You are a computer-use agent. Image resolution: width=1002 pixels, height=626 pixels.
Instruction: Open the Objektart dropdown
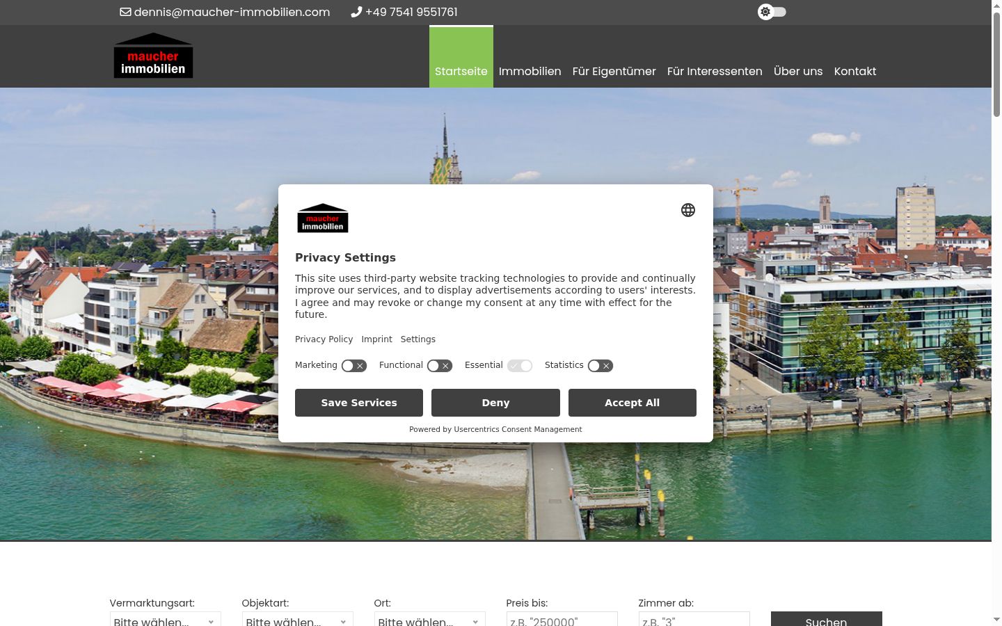coord(297,619)
